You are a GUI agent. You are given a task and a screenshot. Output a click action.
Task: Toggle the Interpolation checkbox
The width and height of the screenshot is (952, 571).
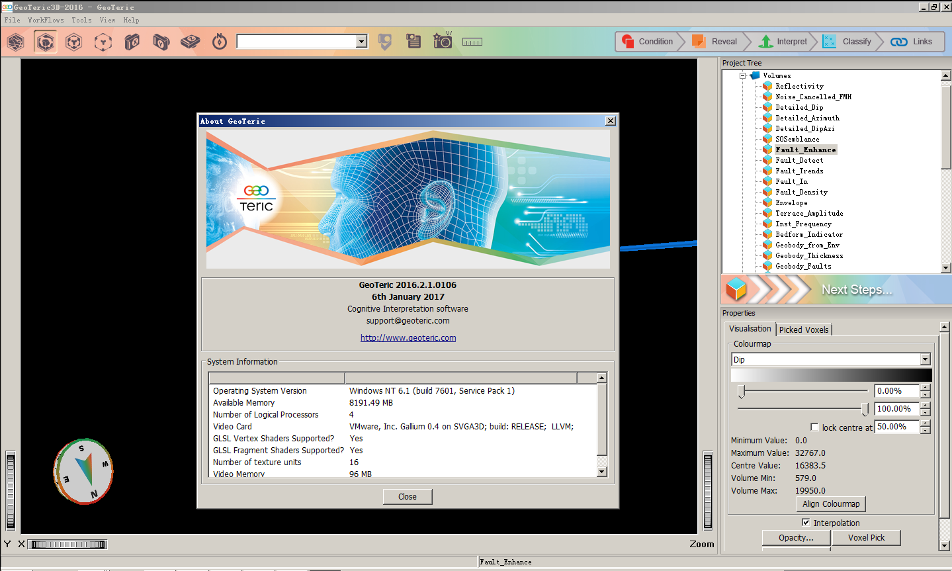click(x=806, y=523)
